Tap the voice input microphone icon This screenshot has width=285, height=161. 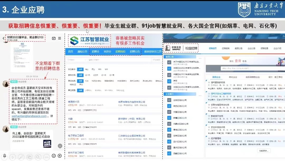pos(4,156)
